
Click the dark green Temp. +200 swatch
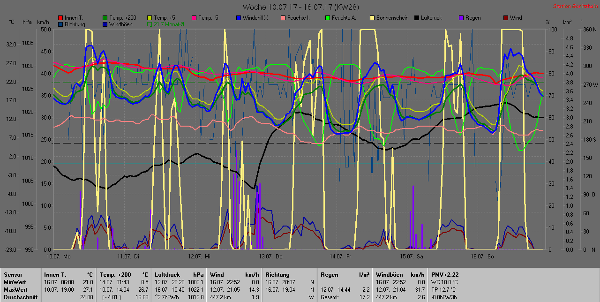pos(105,18)
